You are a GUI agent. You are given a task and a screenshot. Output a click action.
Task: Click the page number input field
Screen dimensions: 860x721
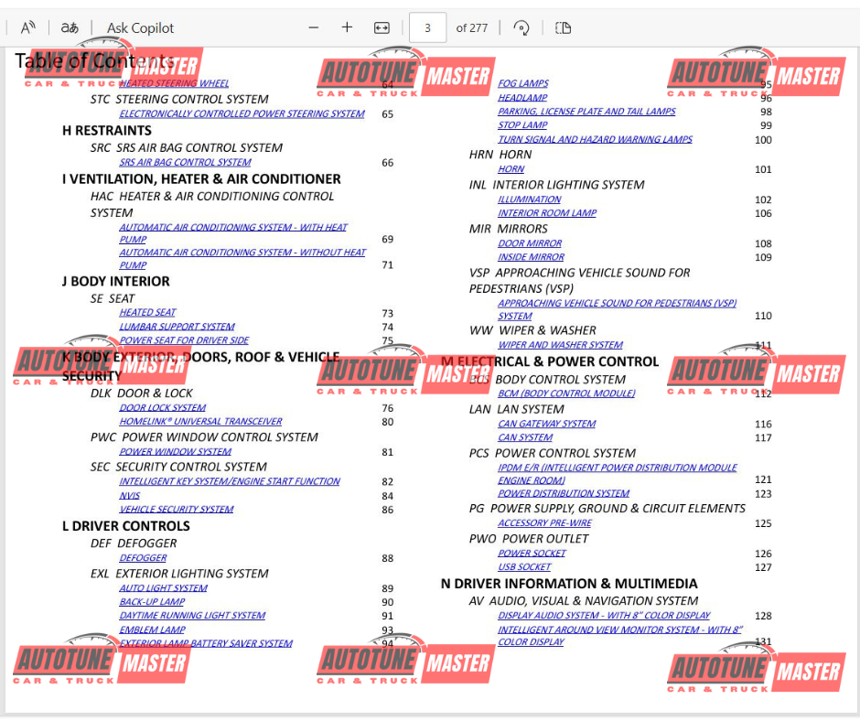pos(427,27)
